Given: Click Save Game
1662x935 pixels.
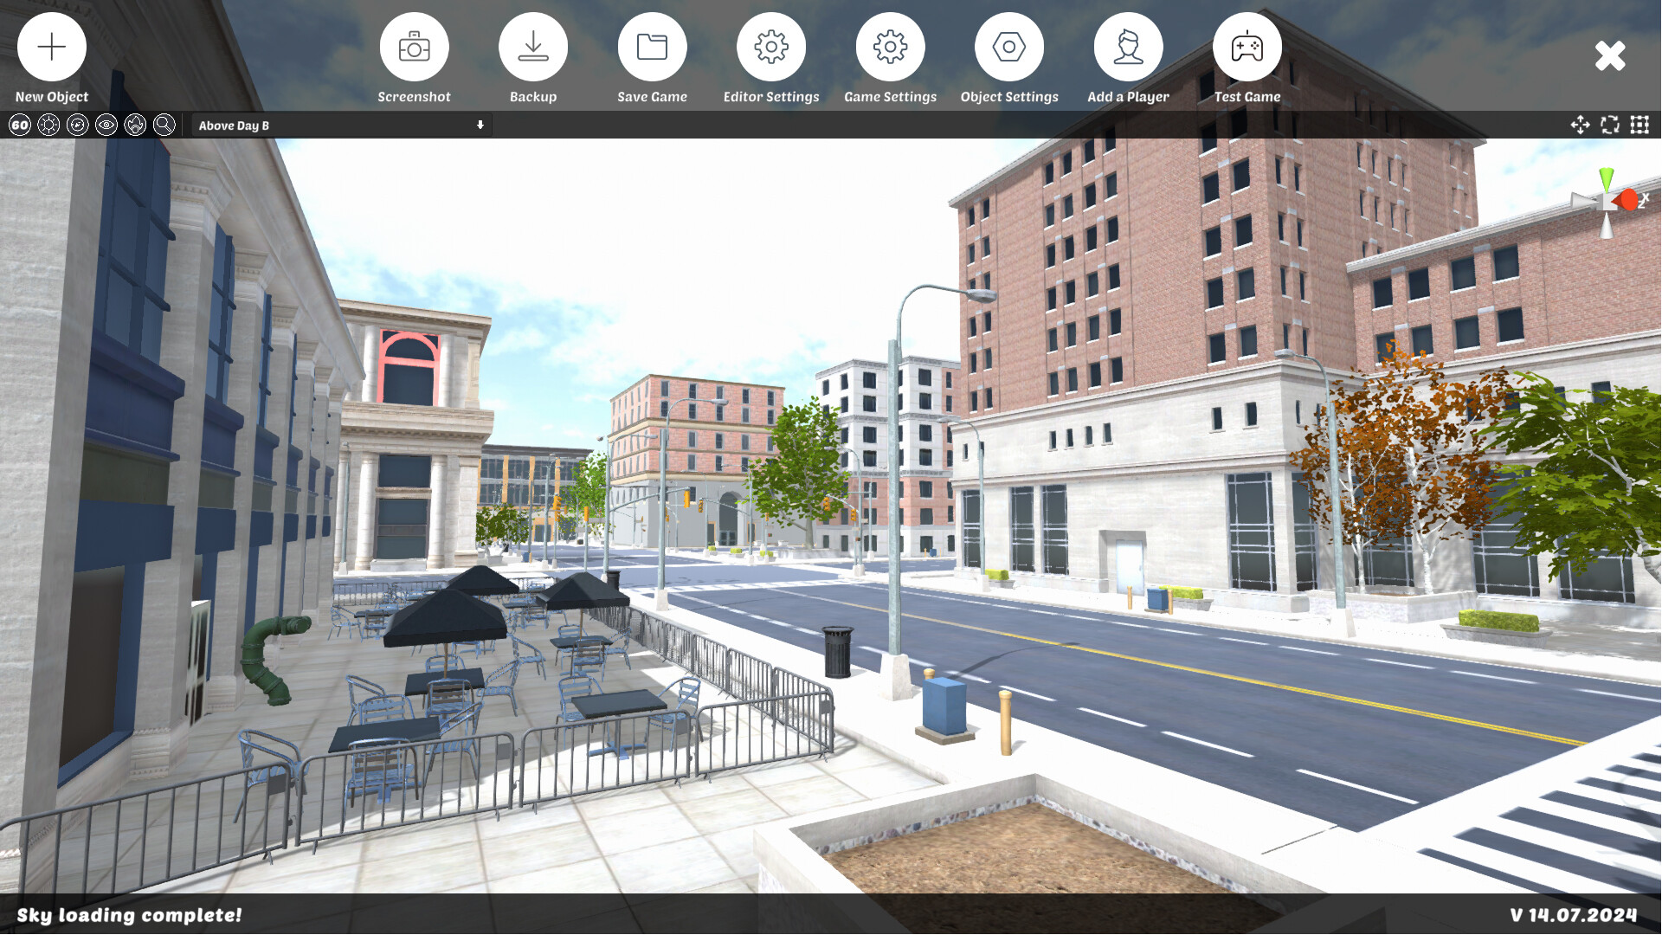Looking at the screenshot, I should [x=652, y=47].
